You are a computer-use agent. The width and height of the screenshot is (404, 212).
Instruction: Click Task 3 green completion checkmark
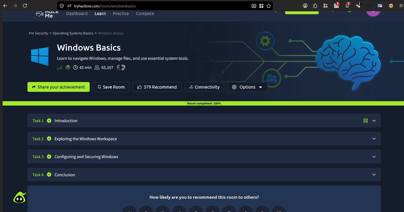click(49, 157)
